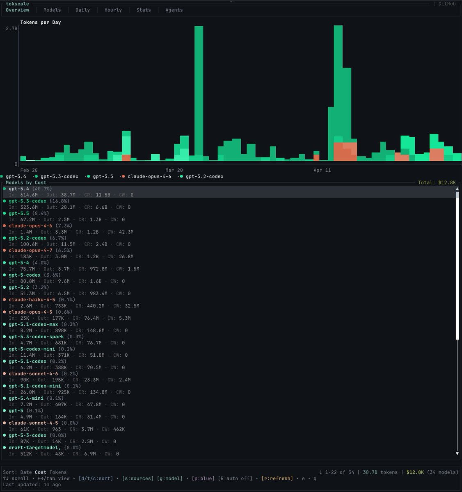
Task: Select the gpt-5.5 (8.4%) row
Action: [229, 216]
